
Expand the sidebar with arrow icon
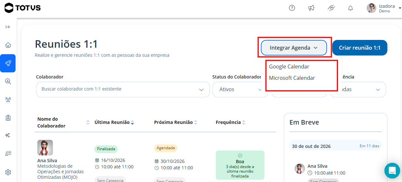point(8,27)
